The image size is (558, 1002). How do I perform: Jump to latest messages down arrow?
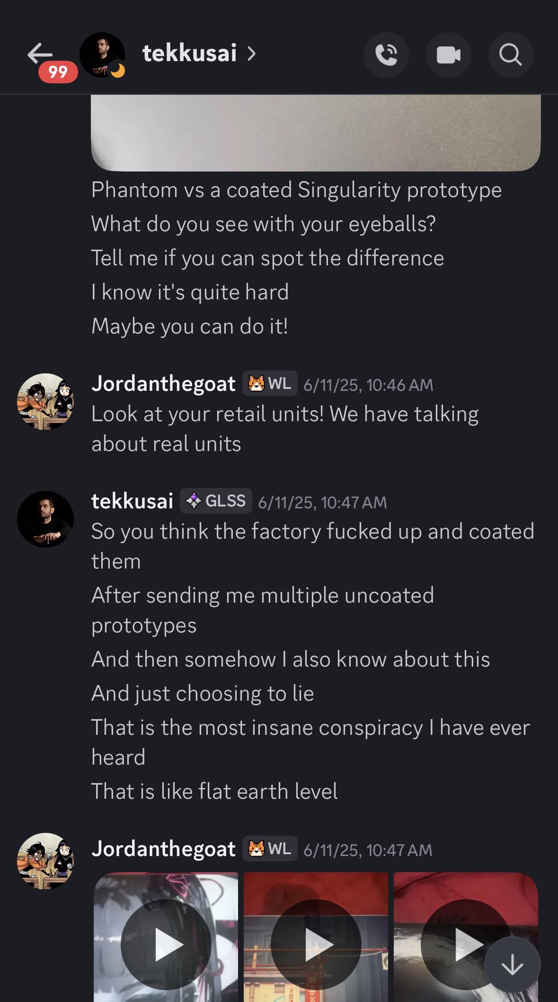click(x=512, y=965)
